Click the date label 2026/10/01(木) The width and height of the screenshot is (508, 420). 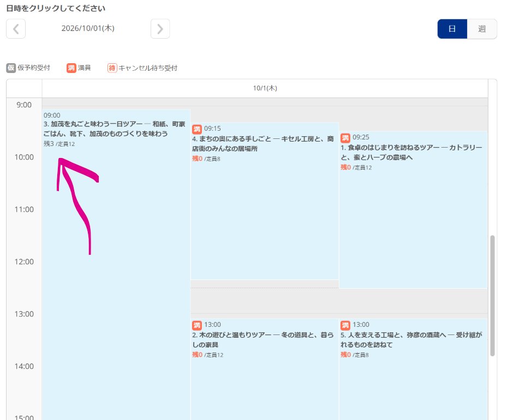point(88,28)
